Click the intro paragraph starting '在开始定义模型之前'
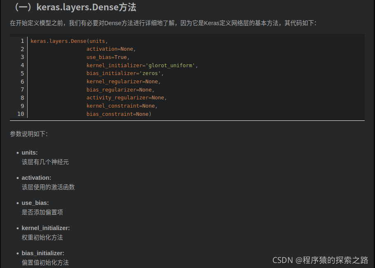This screenshot has height=268, width=375. pos(163,23)
